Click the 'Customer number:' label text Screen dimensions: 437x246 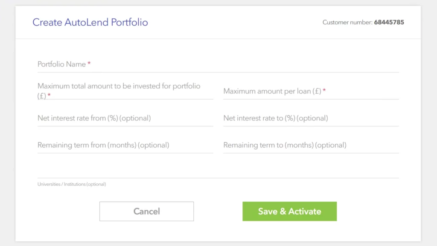coord(347,22)
